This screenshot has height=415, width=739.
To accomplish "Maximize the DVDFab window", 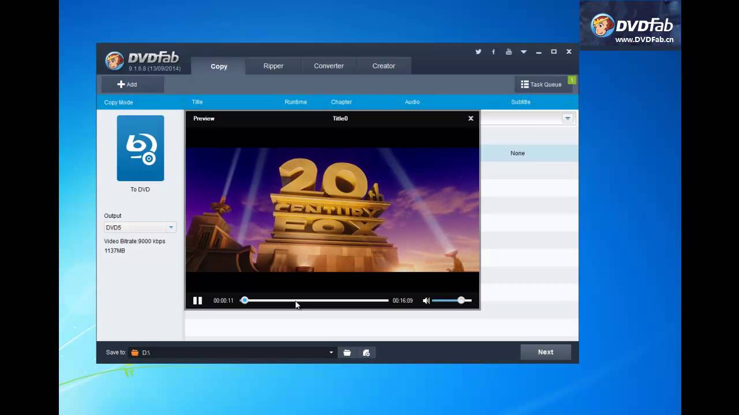I will [x=554, y=52].
